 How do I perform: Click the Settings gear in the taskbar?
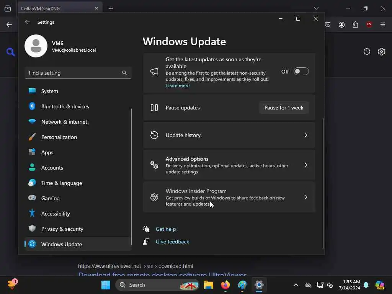pyautogui.click(x=259, y=285)
